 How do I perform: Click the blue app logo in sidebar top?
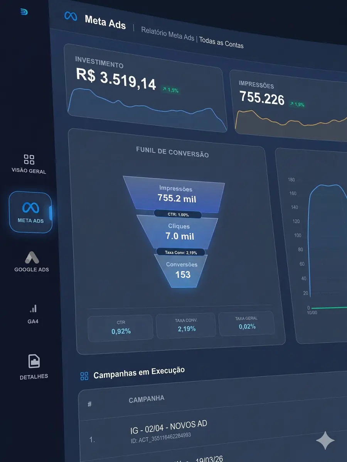point(24,12)
